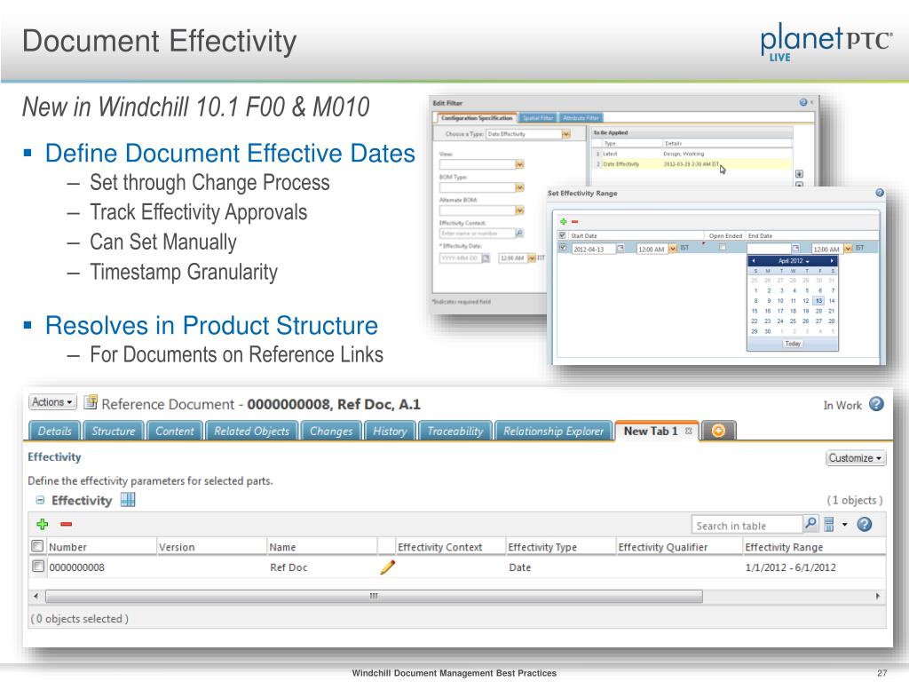909x682 pixels.
Task: Click the red minus in Set Effectivity Range
Action: [x=574, y=221]
